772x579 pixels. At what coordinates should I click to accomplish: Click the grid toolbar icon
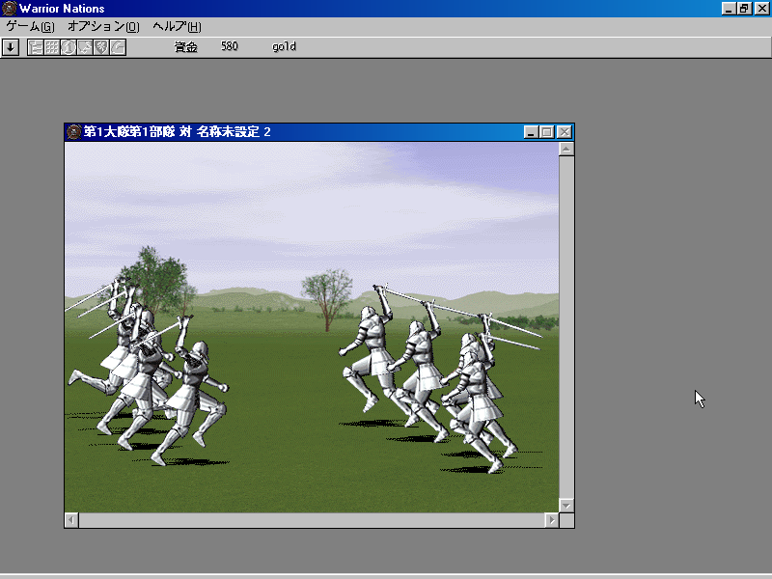pos(52,47)
